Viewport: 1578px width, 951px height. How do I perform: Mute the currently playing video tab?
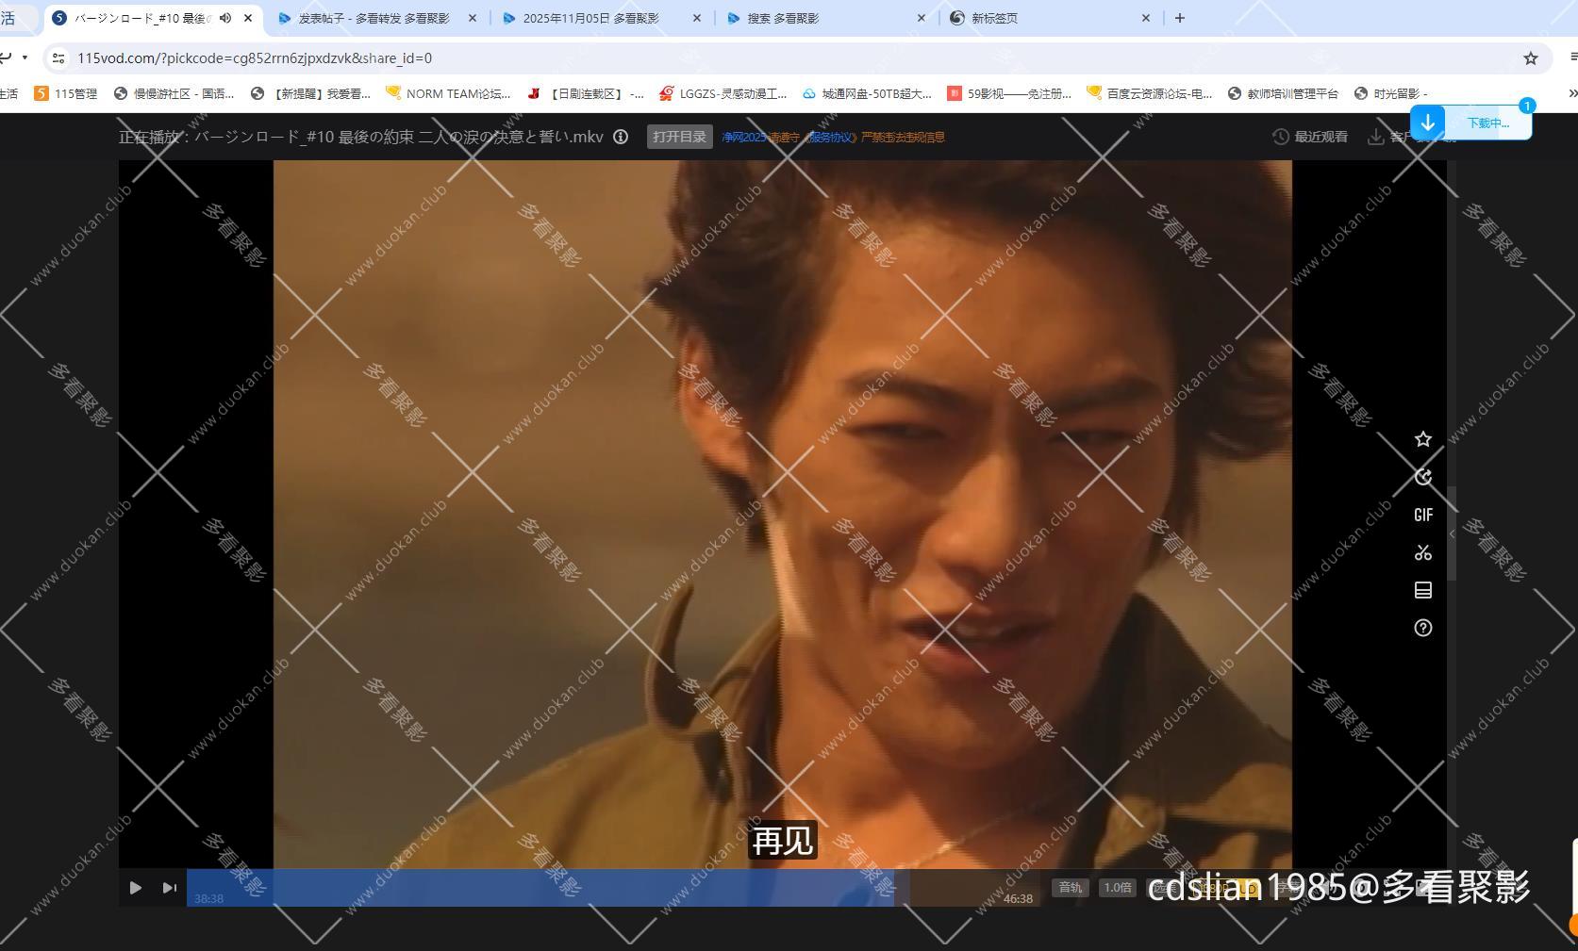click(x=224, y=17)
